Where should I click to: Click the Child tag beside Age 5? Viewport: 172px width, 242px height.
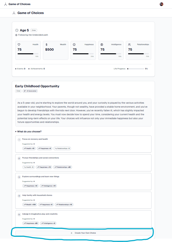tap(34, 30)
